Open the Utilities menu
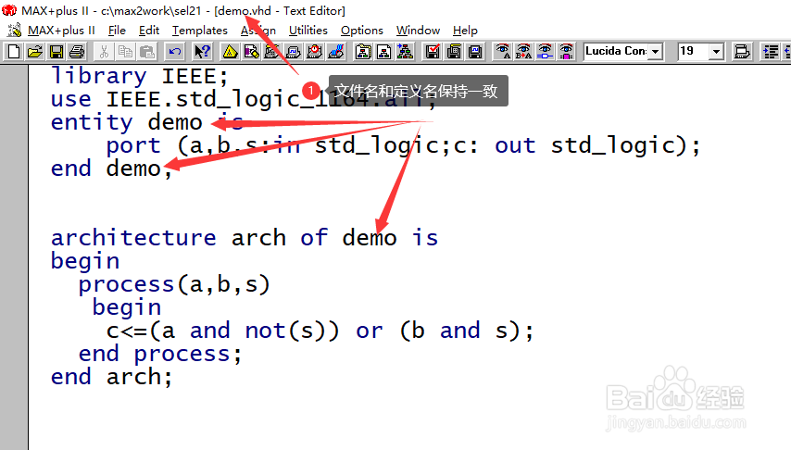 308,31
